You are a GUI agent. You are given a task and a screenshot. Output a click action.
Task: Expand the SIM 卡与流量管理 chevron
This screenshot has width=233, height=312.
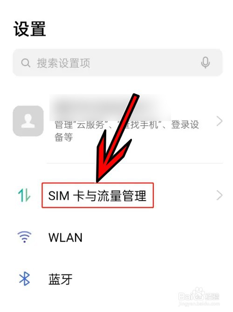coord(219,195)
